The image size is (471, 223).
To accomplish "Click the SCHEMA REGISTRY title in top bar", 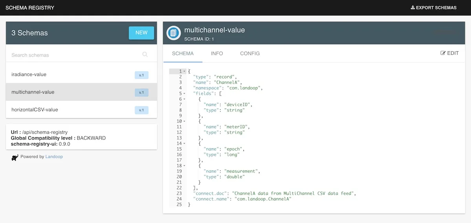I will pyautogui.click(x=30, y=7).
